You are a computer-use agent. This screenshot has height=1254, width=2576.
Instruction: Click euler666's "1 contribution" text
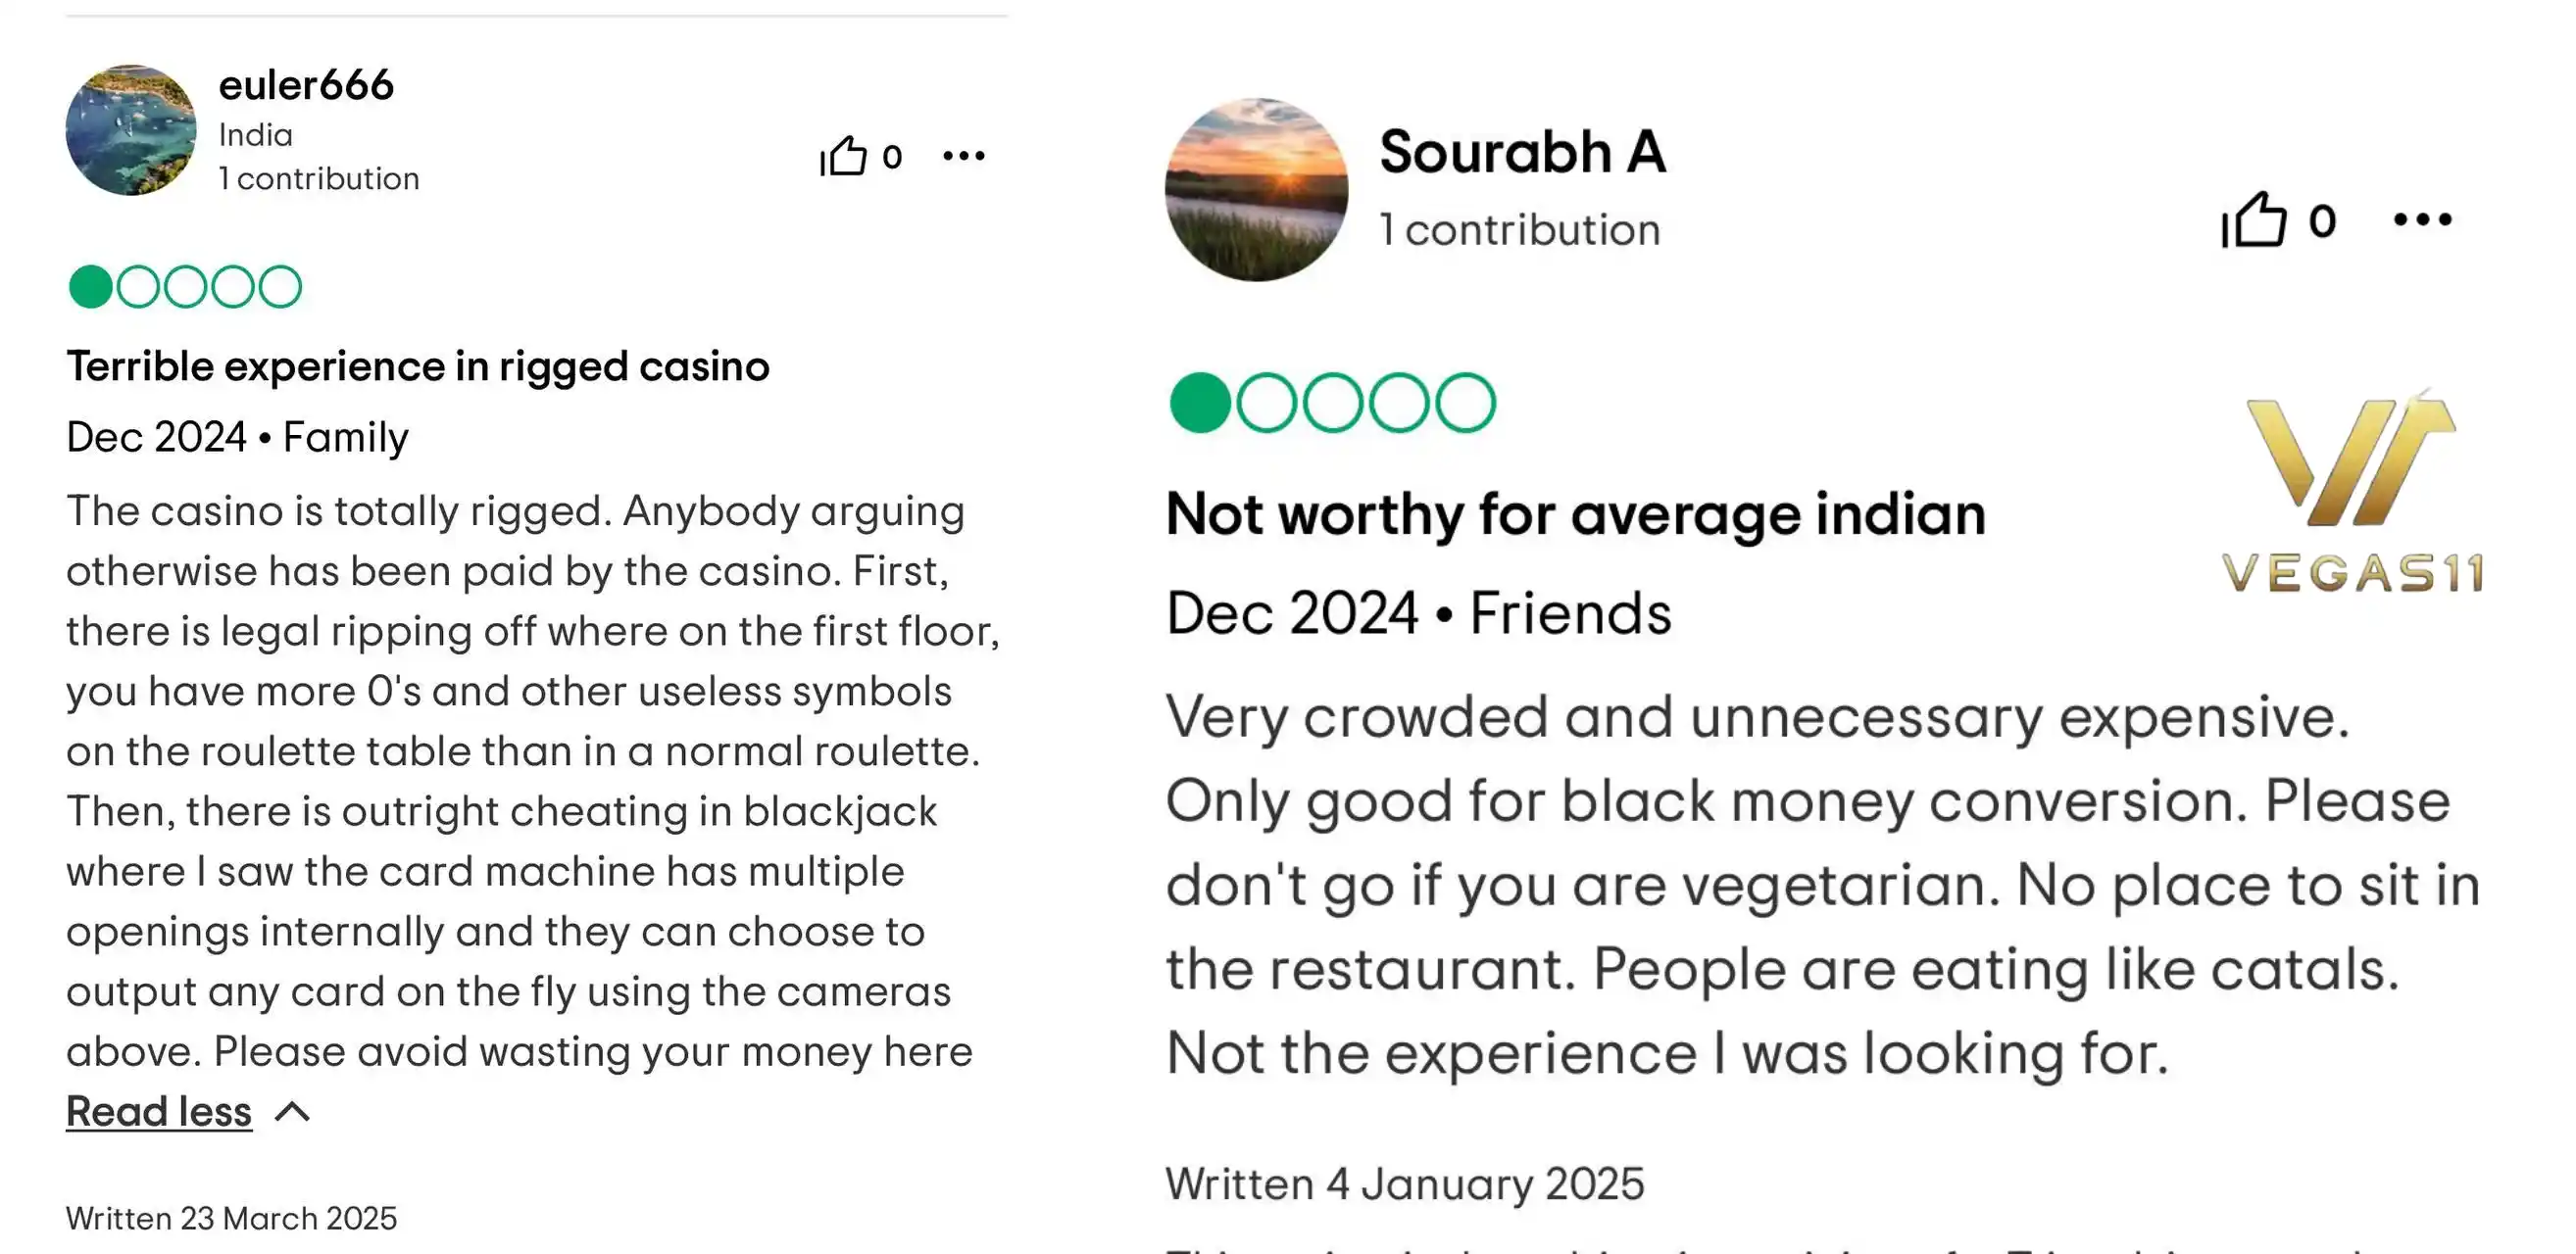pyautogui.click(x=319, y=179)
